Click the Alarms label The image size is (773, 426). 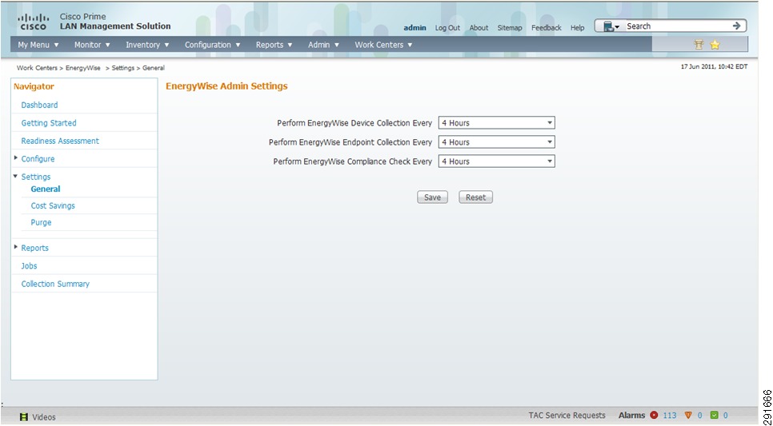tap(631, 415)
